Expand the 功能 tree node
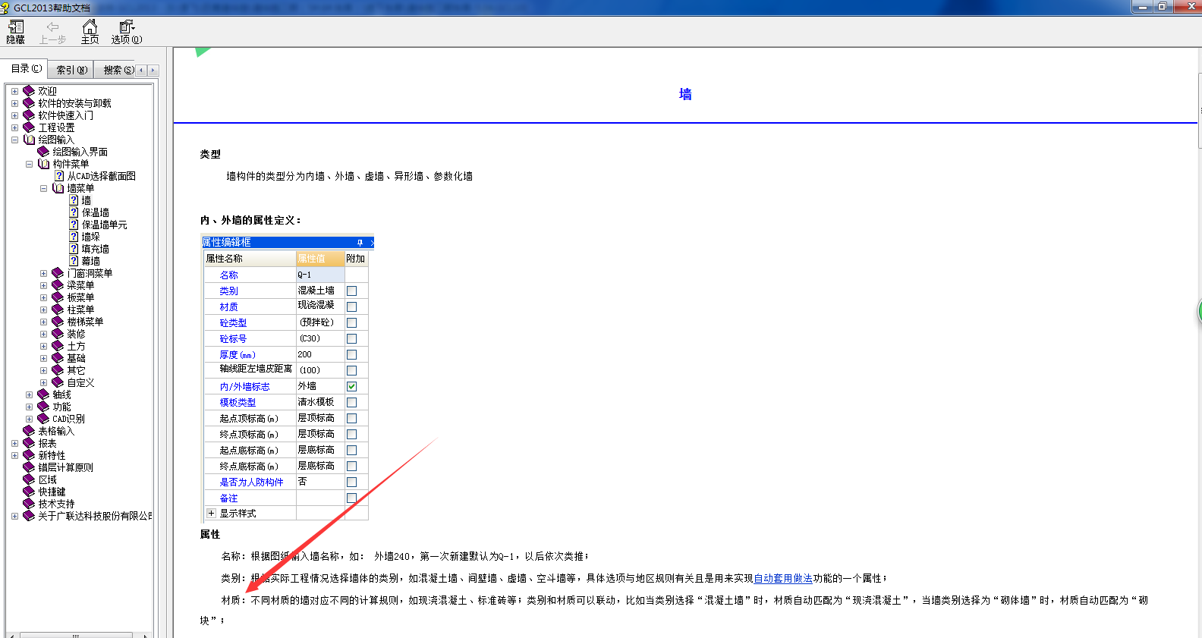 [29, 407]
